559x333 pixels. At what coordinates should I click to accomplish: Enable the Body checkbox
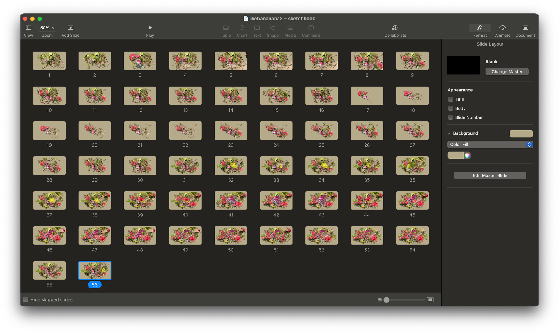450,108
